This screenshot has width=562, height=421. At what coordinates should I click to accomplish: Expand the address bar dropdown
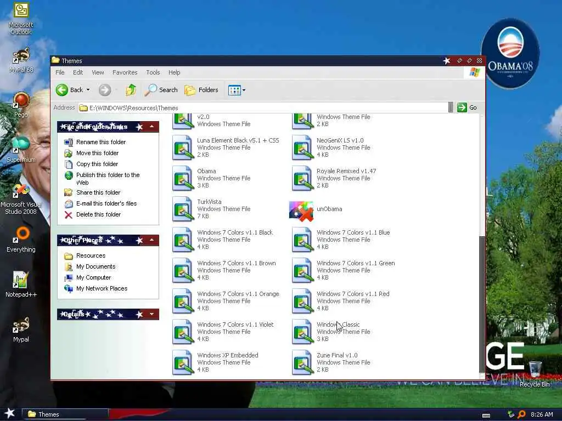[451, 107]
